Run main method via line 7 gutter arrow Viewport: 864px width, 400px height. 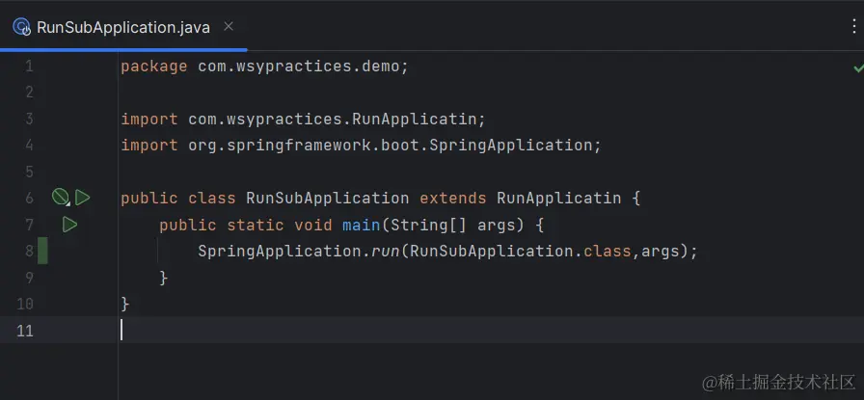pos(69,225)
